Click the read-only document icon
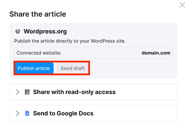Screen dimensions: 188x131 (x=27, y=92)
